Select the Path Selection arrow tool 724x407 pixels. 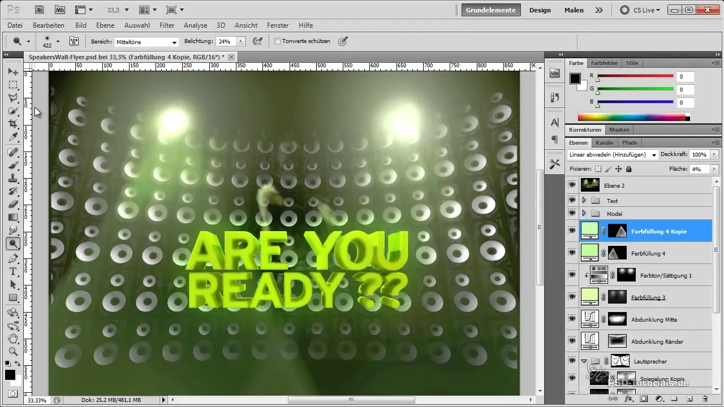(13, 284)
